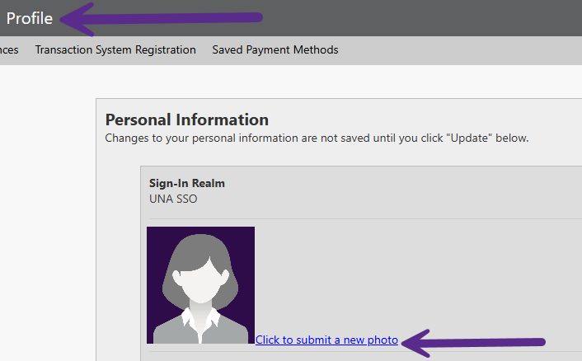The height and width of the screenshot is (361, 582).
Task: Click the notice about unsaved personal information changes
Action: pos(317,138)
